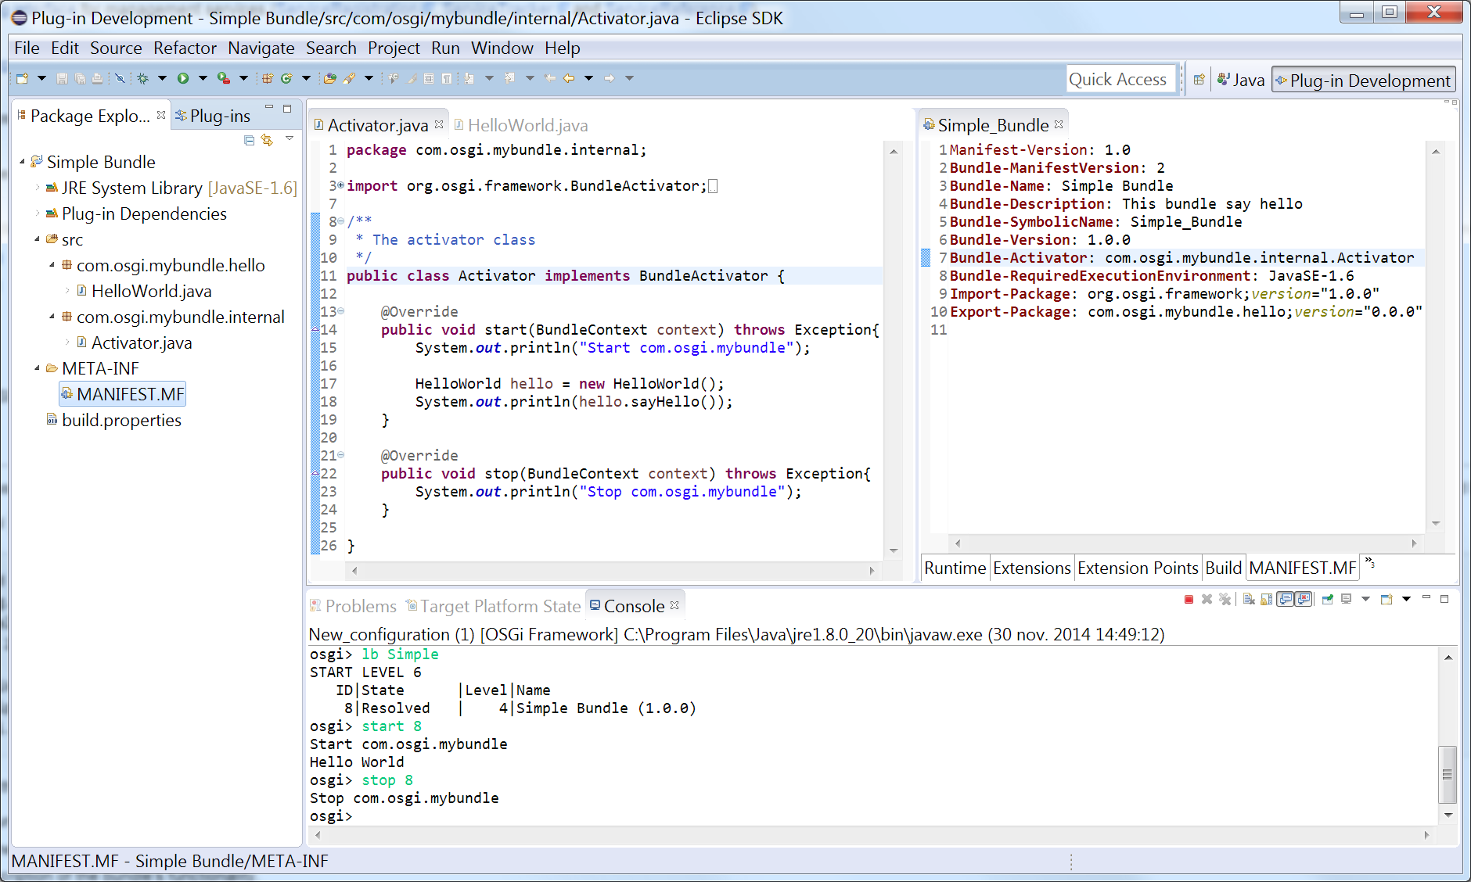Collapse the Simple Bundle project node
Image resolution: width=1471 pixels, height=882 pixels.
pos(22,162)
